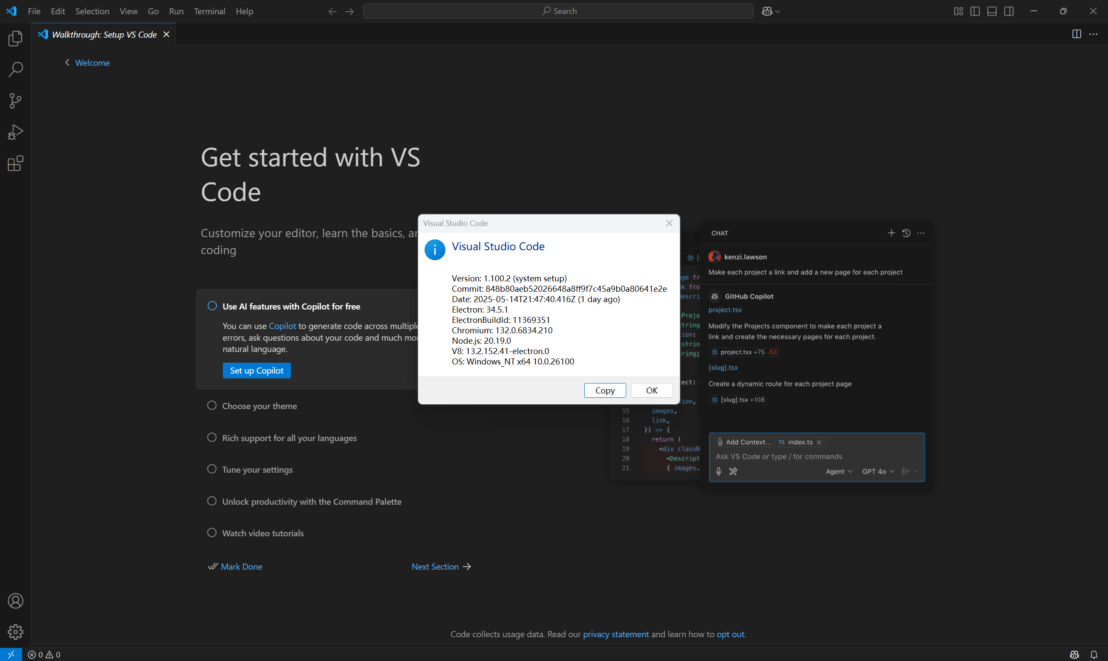This screenshot has width=1108, height=661.
Task: Open the Copilot dropdown arrow in title bar
Action: [x=778, y=11]
